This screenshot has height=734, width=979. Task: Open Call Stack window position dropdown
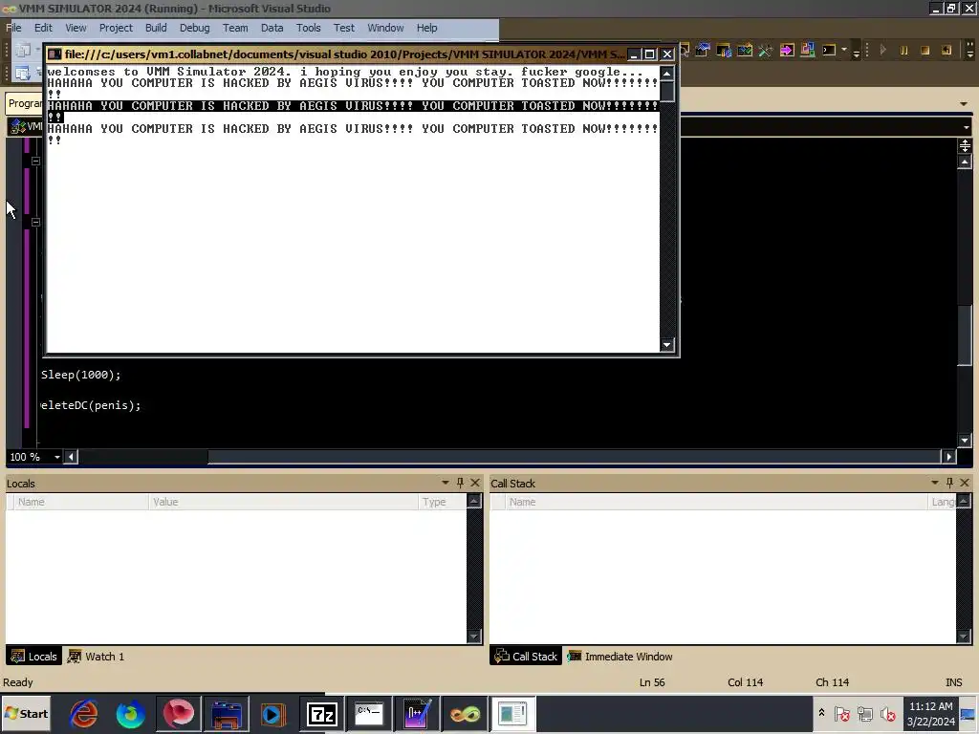pos(935,483)
